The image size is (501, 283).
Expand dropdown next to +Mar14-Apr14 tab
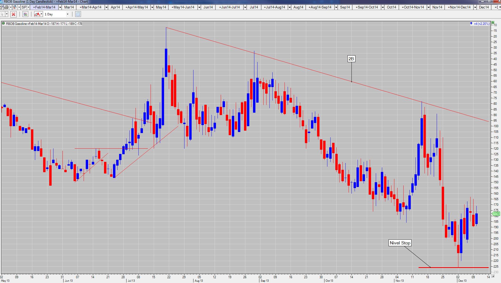click(106, 7)
